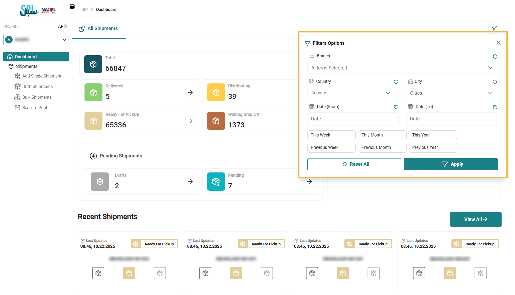The height and width of the screenshot is (295, 515).
Task: Reset the Date (To) filter icon
Action: coord(495,107)
